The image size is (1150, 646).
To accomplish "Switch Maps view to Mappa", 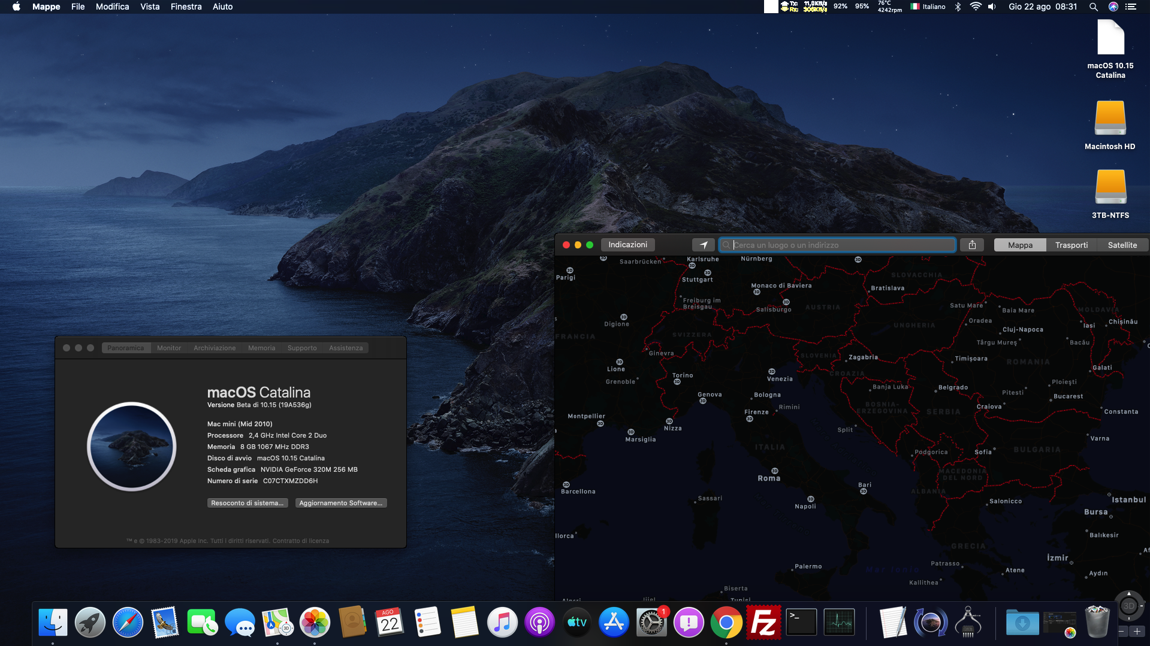I will [1020, 245].
